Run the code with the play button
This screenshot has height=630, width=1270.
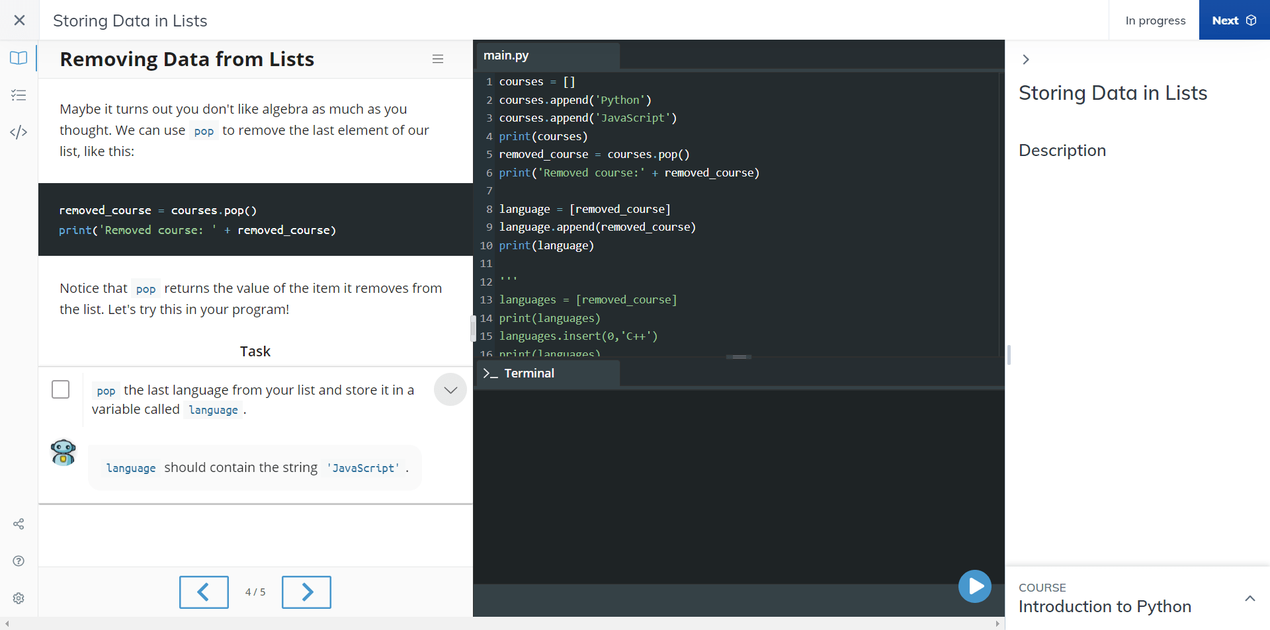tap(975, 586)
